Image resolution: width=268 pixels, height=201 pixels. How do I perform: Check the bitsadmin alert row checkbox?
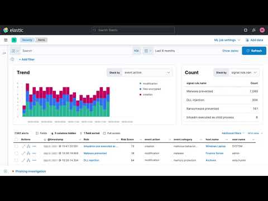[x=16, y=146]
